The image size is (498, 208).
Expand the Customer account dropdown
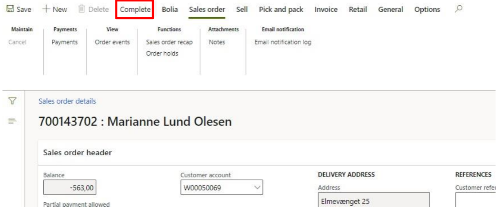(257, 188)
